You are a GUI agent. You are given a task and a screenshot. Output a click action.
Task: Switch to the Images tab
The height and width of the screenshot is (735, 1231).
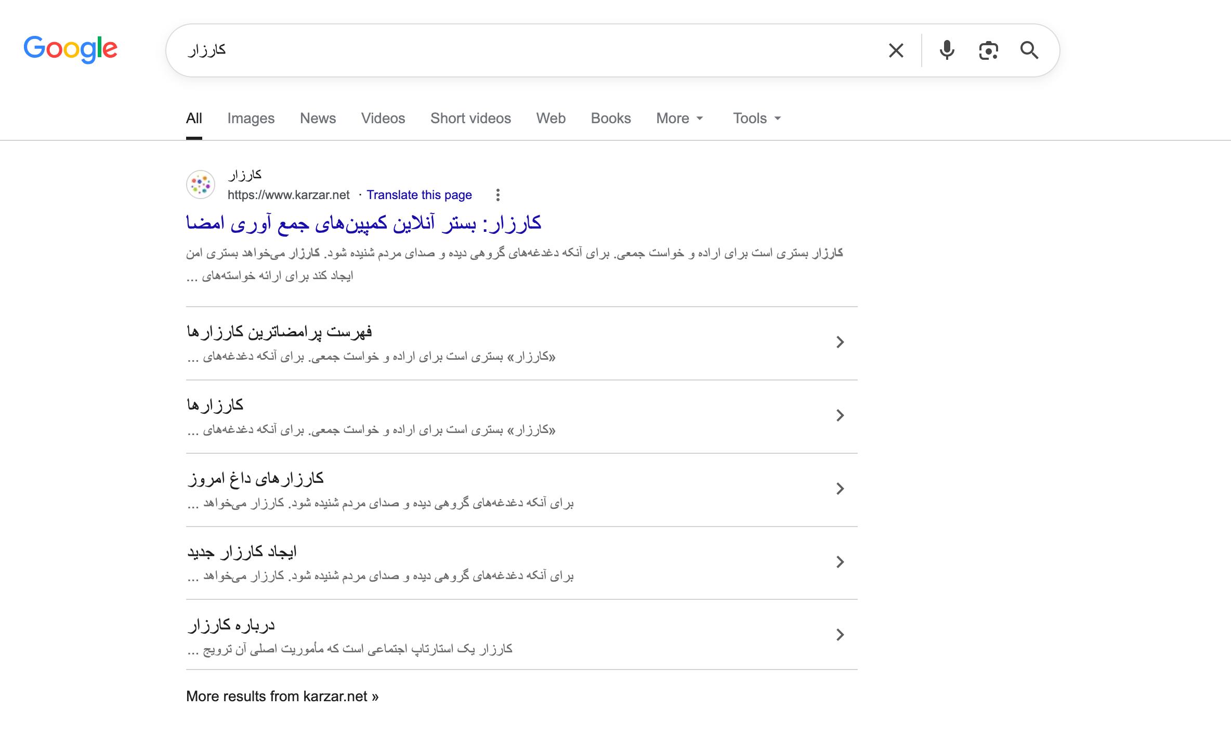251,119
